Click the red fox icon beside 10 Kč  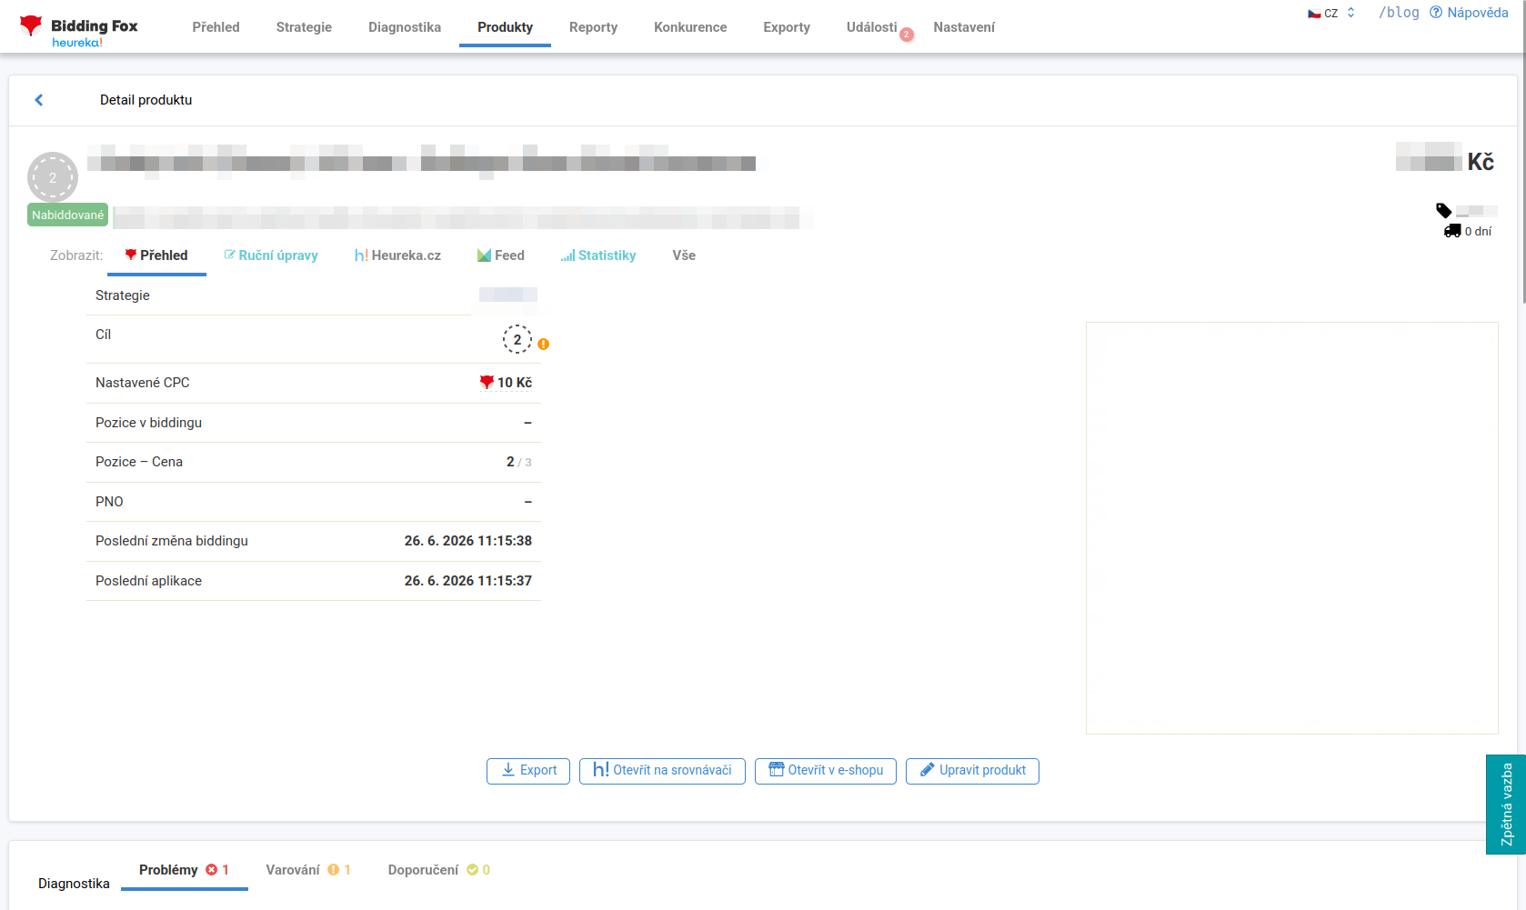[487, 383]
